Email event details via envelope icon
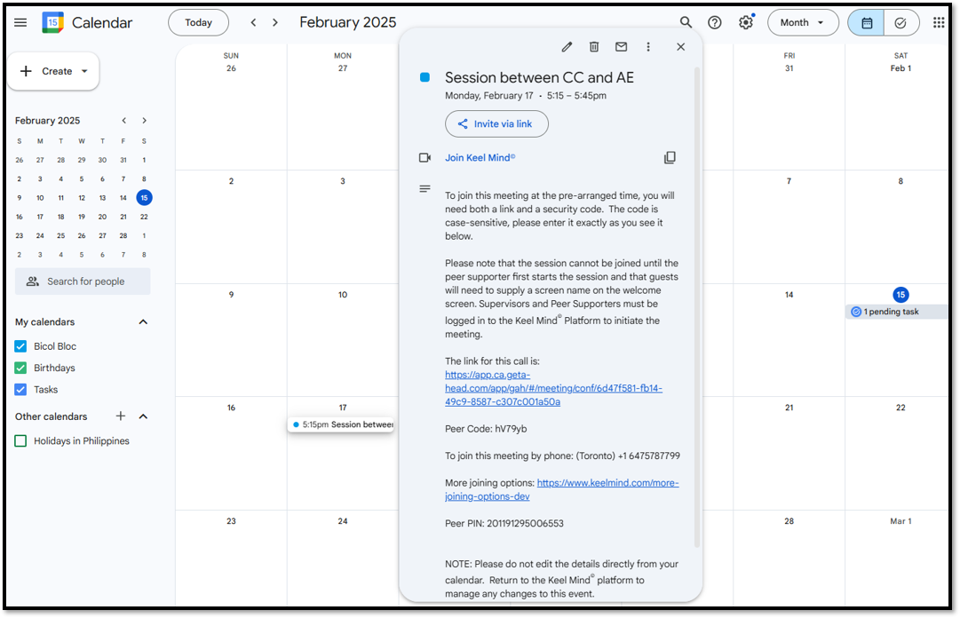Image resolution: width=960 pixels, height=618 pixels. (x=621, y=46)
